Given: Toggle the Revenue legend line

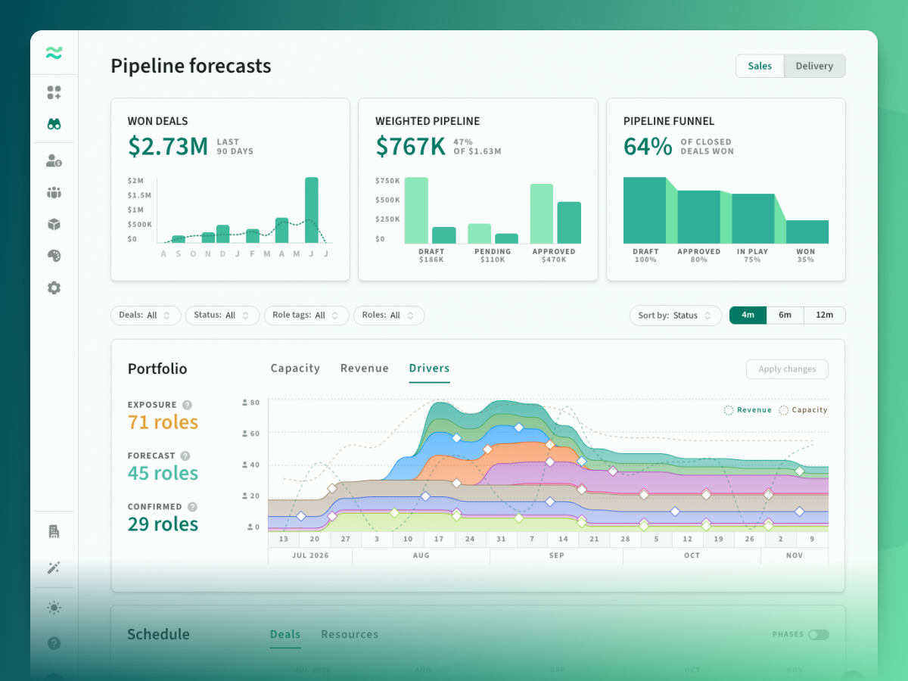Looking at the screenshot, I should point(748,410).
